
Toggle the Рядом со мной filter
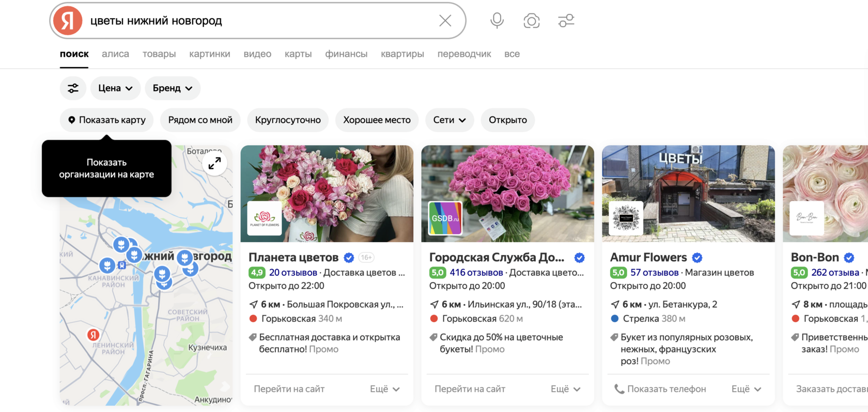coord(200,120)
